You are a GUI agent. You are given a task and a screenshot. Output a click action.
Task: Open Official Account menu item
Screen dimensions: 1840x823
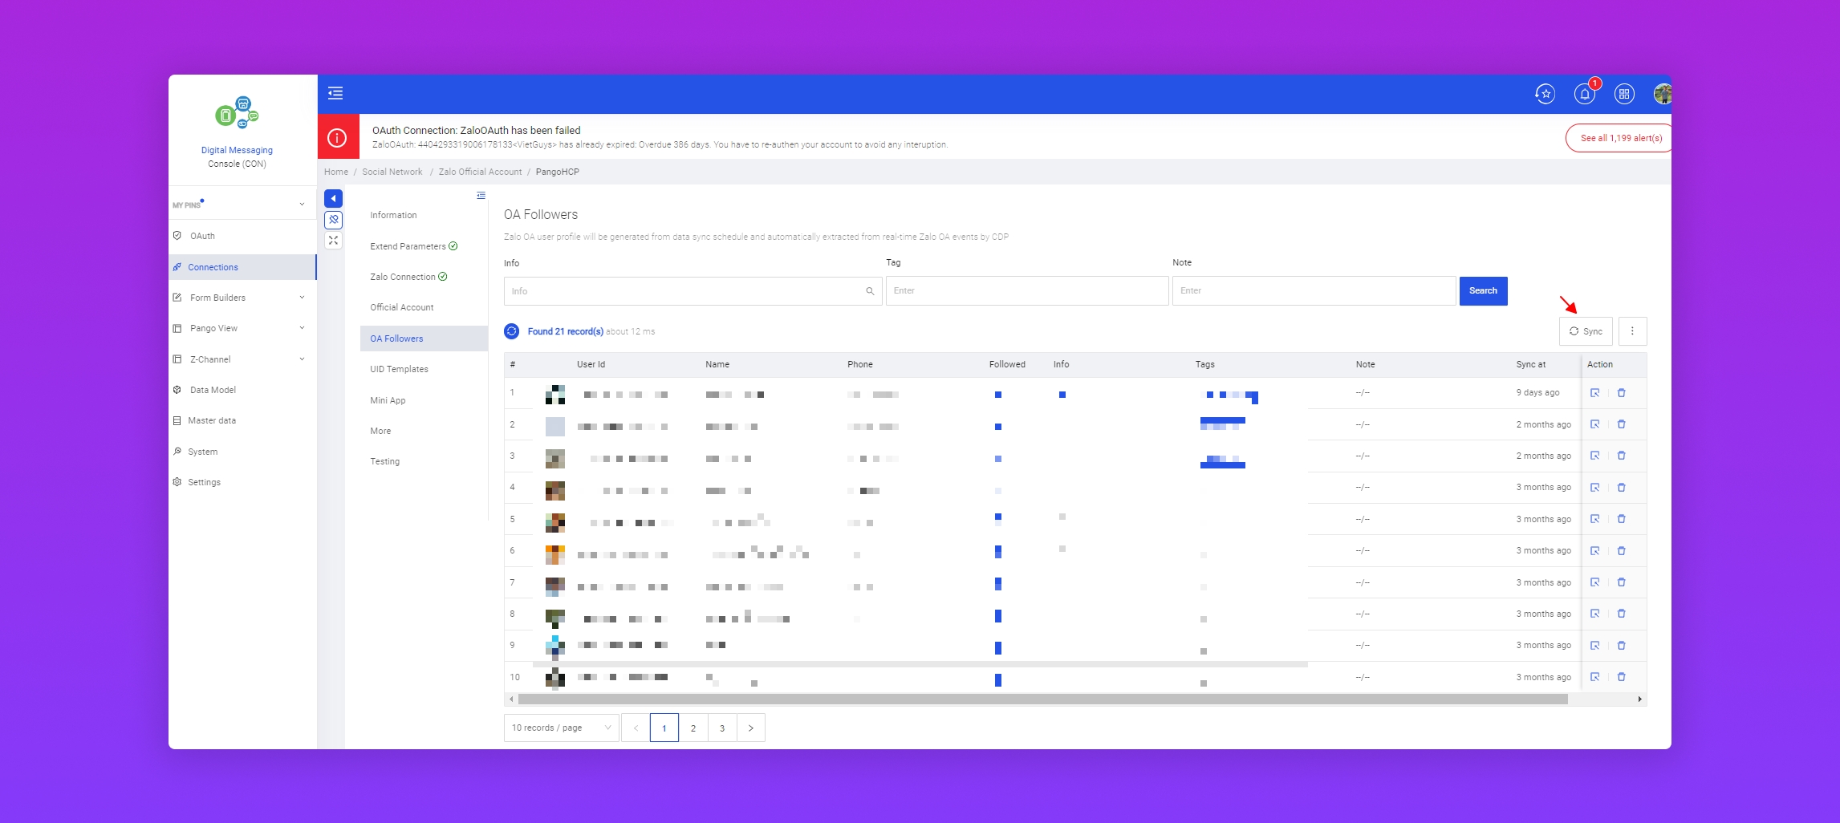pos(401,307)
